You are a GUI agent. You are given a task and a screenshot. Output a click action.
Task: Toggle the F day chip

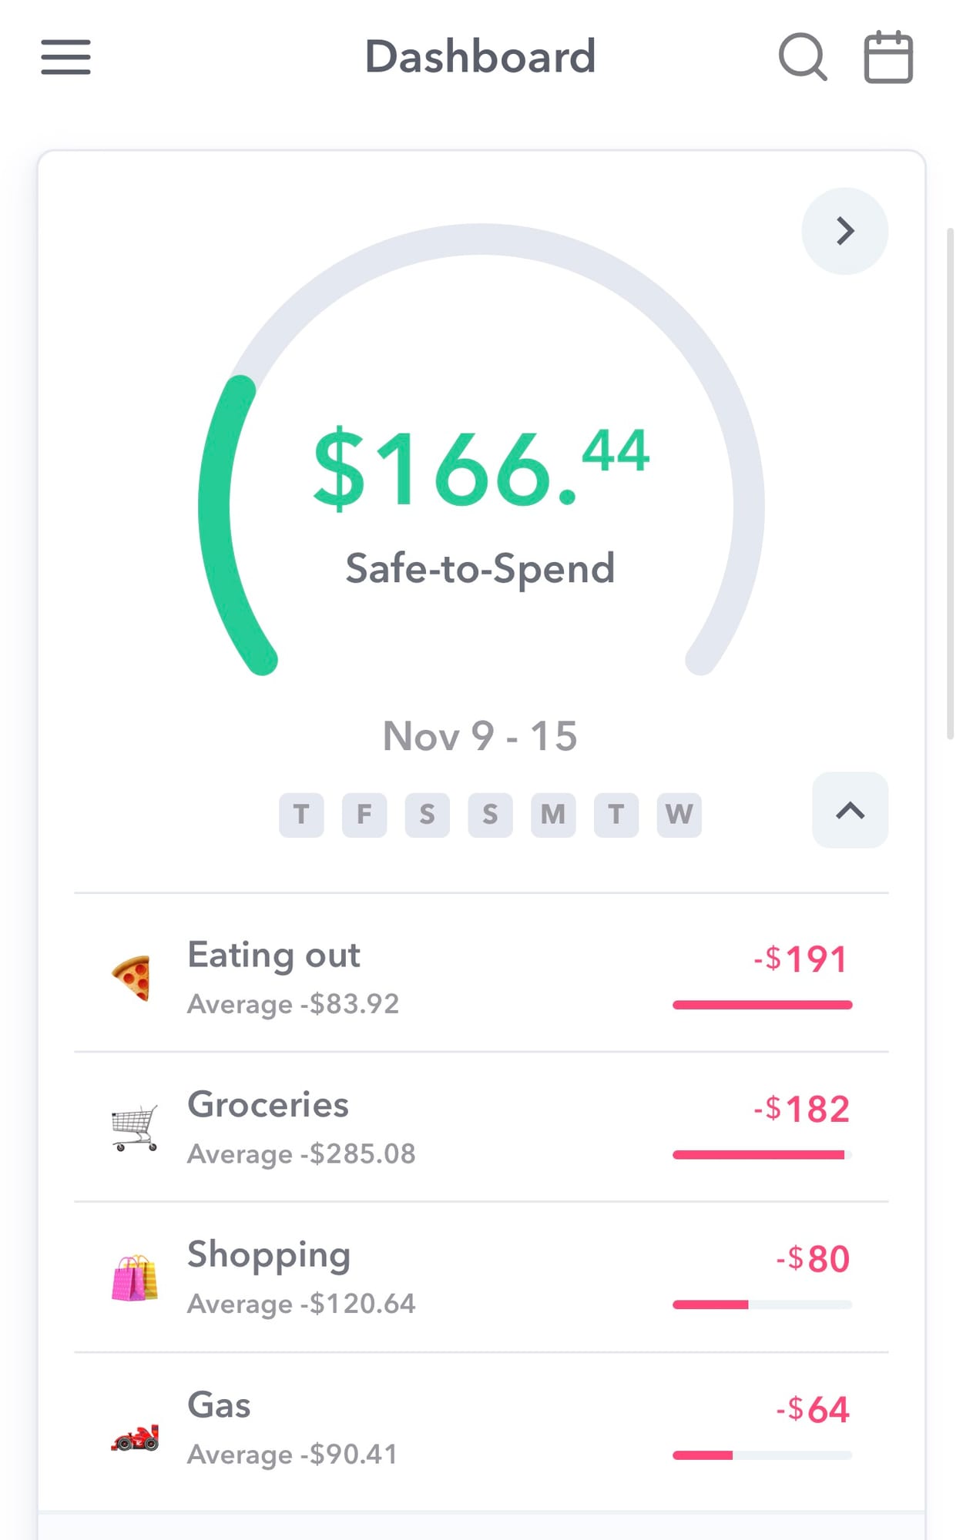click(x=364, y=815)
